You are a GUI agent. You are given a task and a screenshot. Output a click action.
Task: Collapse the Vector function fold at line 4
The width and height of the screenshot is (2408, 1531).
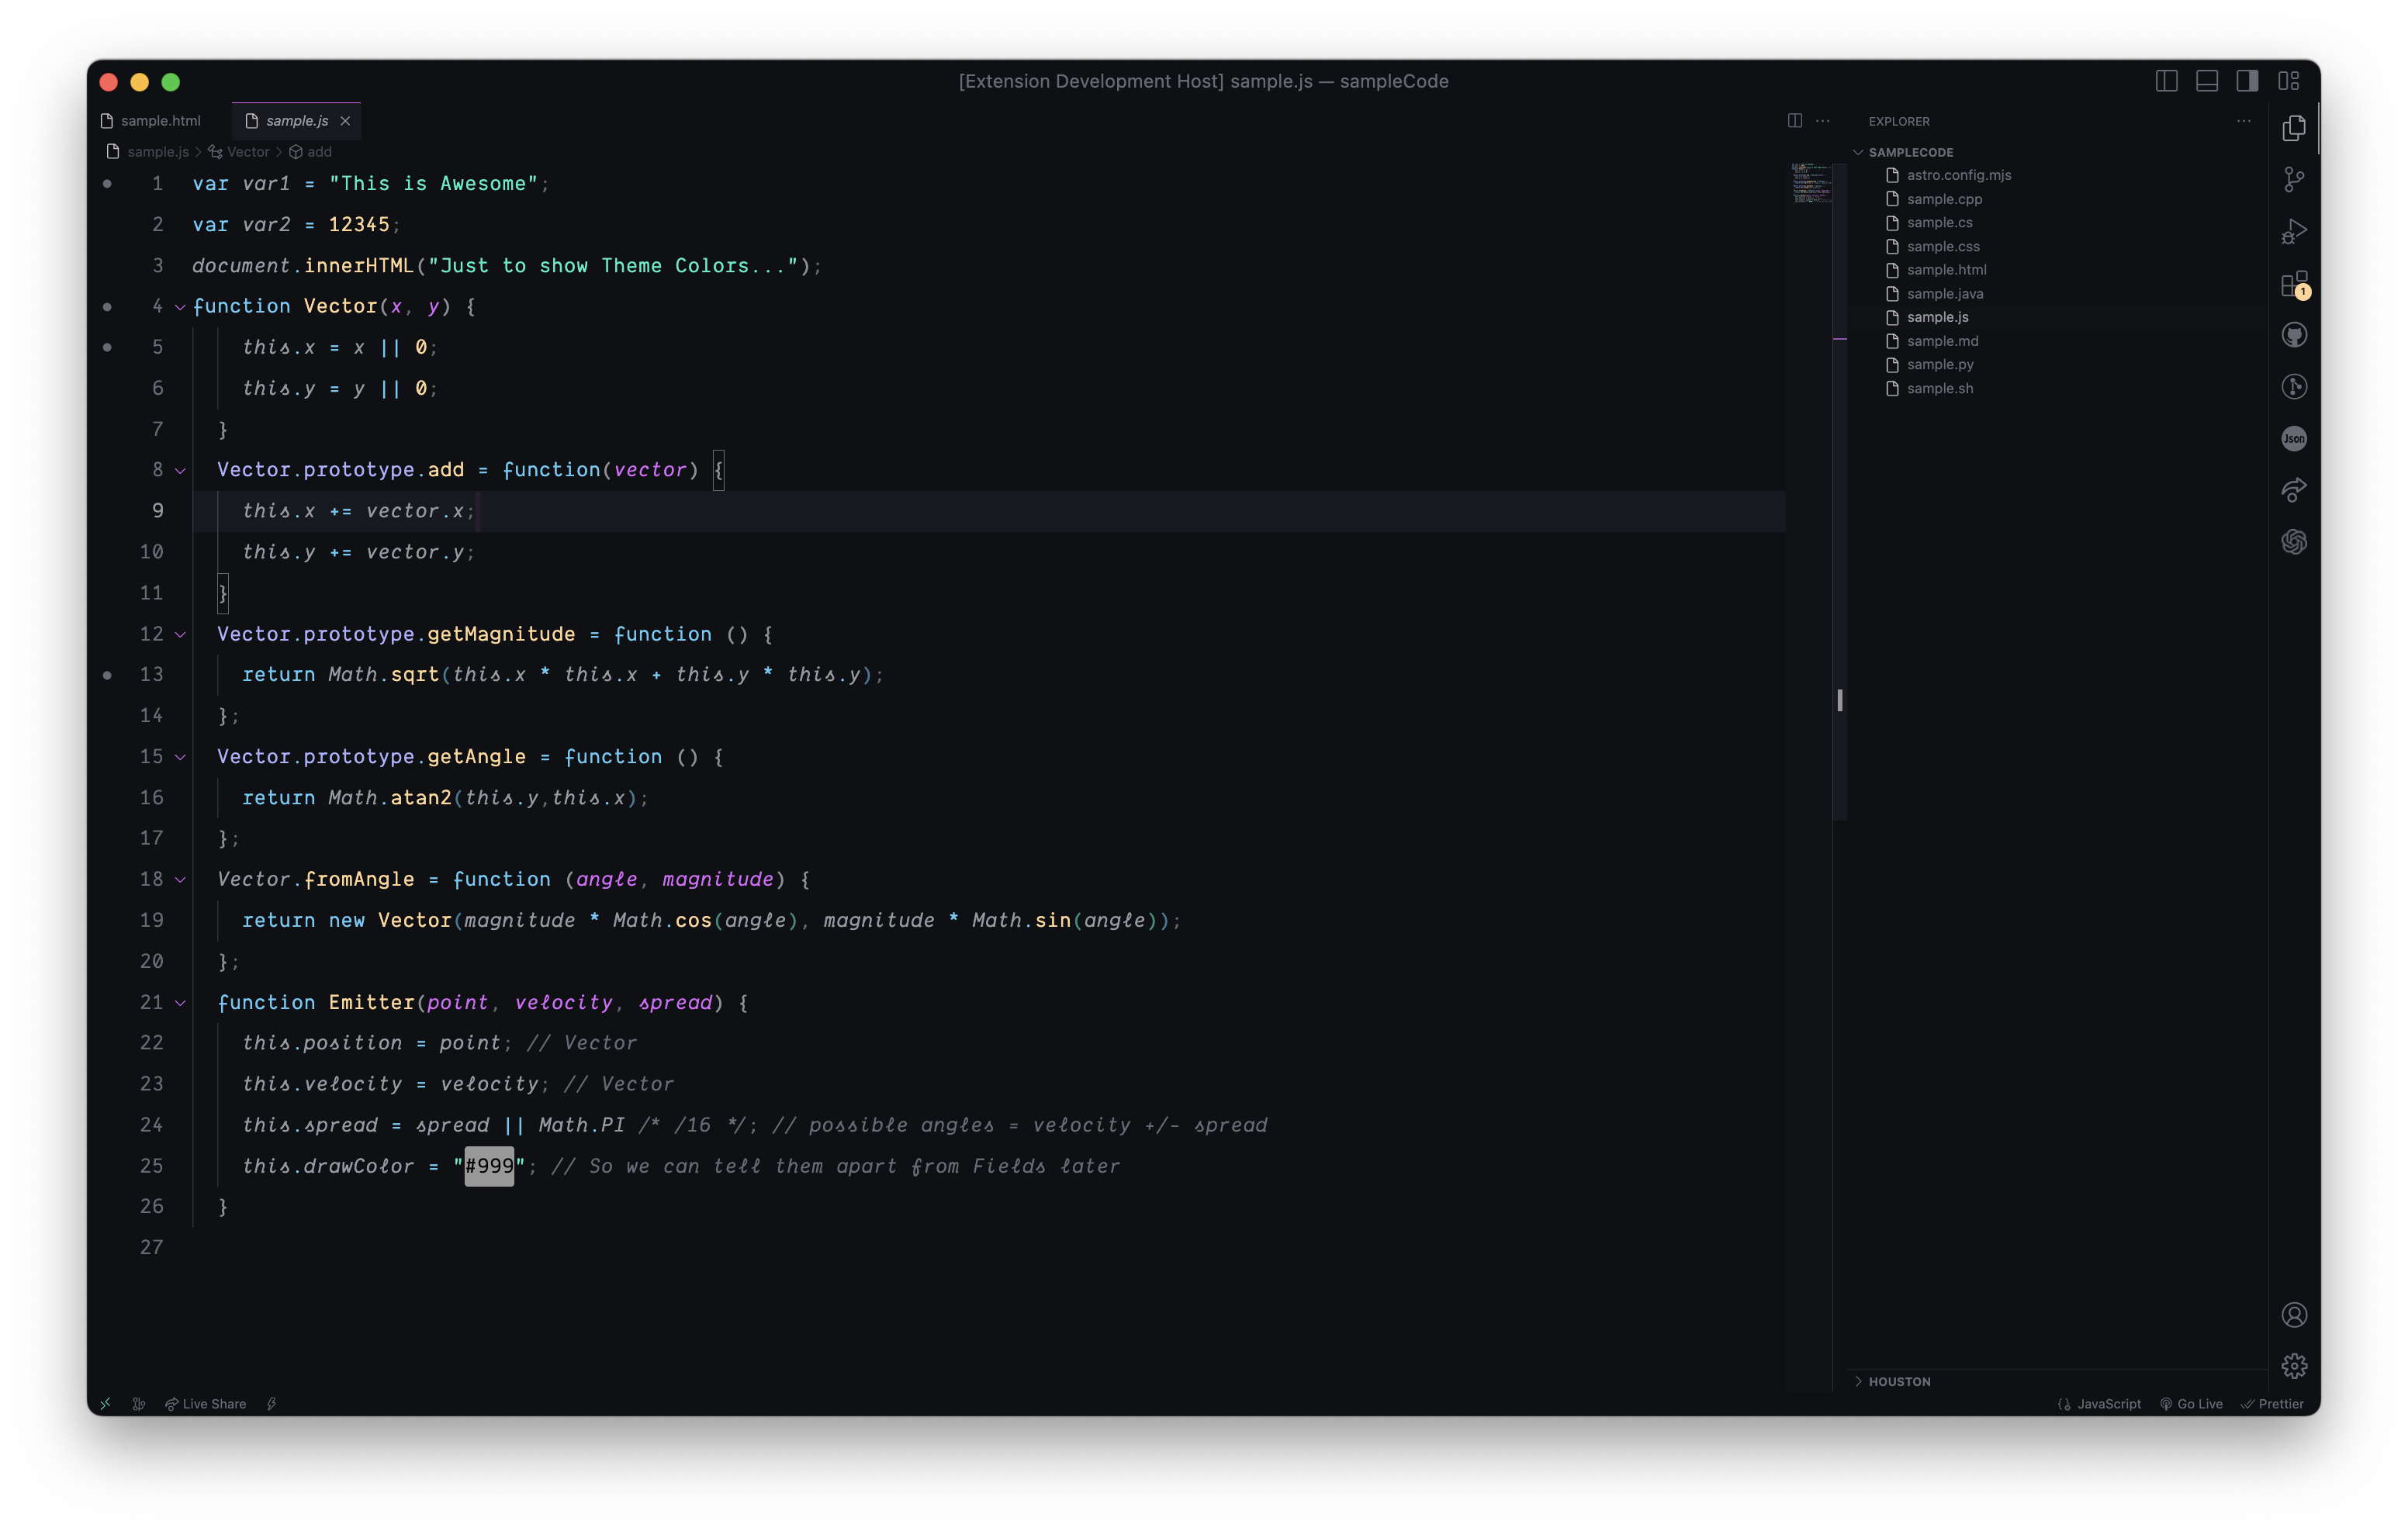pyautogui.click(x=180, y=307)
